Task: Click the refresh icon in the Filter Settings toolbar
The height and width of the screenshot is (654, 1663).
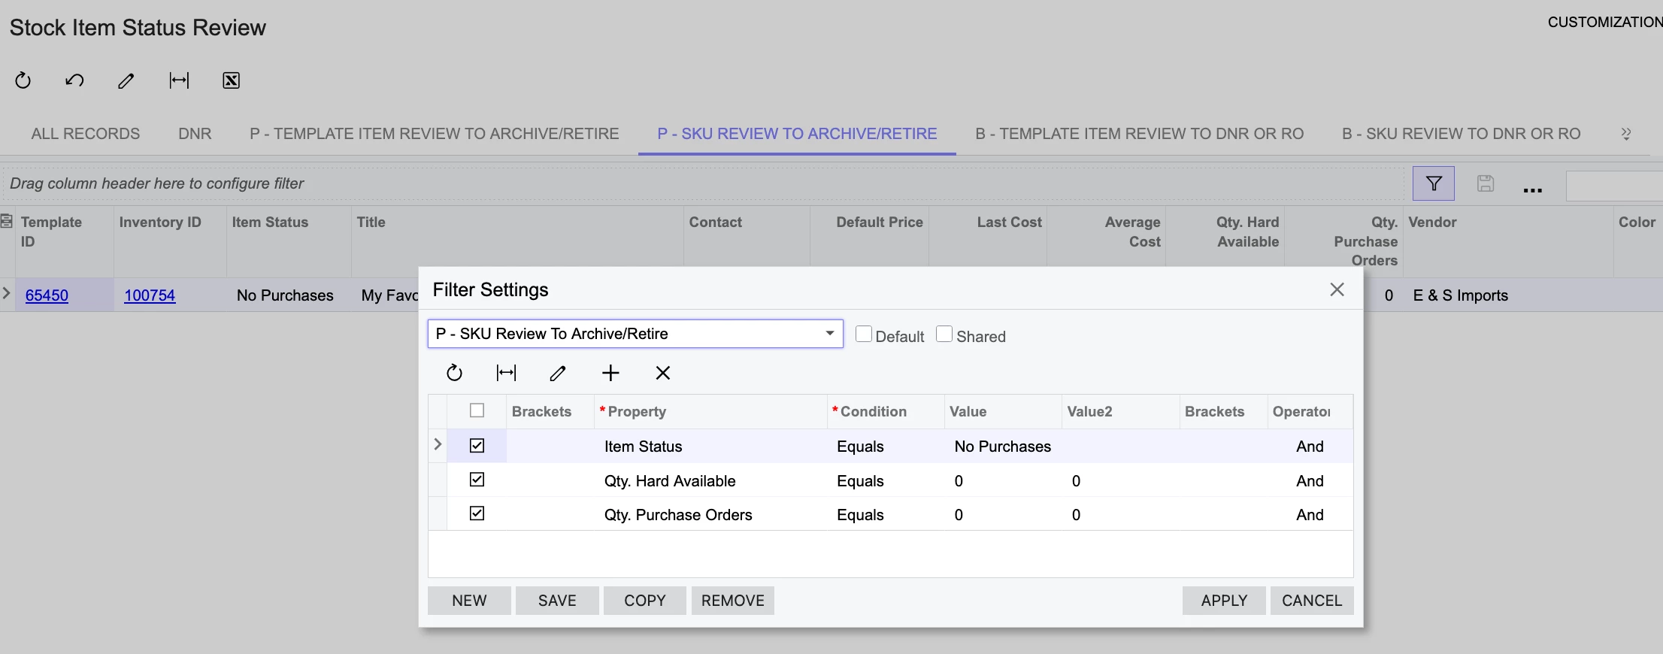Action: point(454,373)
